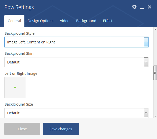Select the Background tab
This screenshot has height=139, width=157.
(x=86, y=21)
